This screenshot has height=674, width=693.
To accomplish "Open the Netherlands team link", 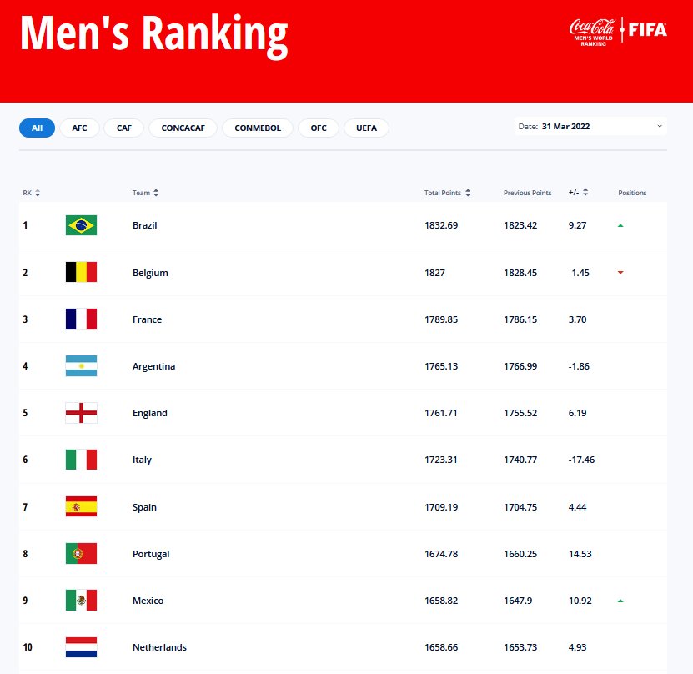I will (159, 647).
